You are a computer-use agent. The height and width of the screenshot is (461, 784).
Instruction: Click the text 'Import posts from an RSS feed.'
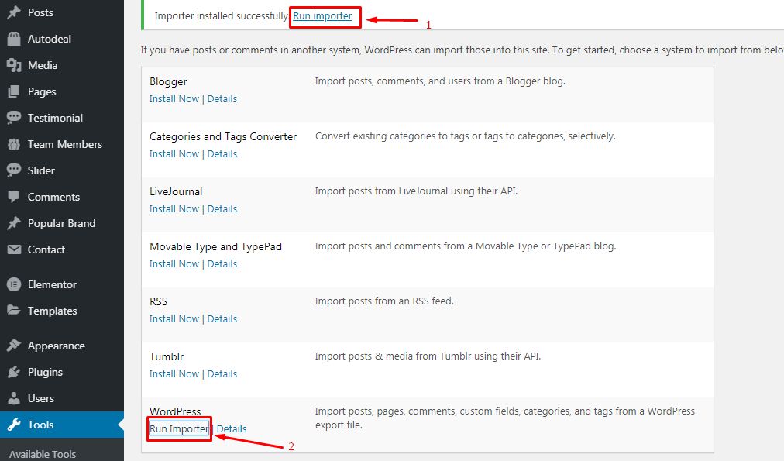click(384, 301)
